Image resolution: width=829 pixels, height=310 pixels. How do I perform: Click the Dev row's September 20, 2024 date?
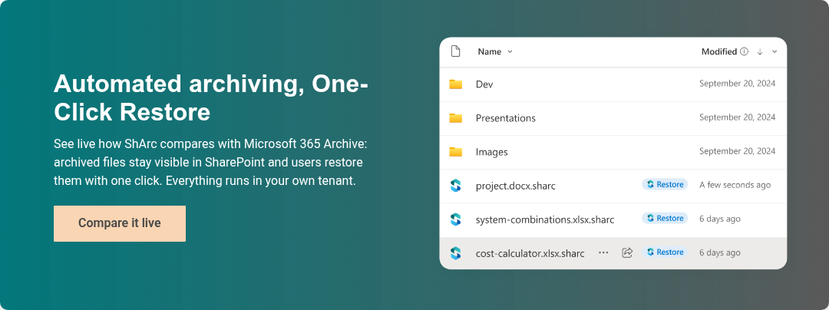click(738, 84)
